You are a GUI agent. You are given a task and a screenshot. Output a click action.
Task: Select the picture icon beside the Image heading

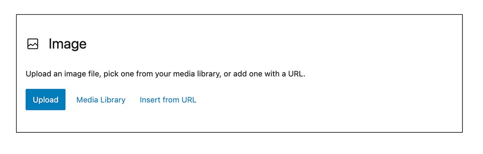coord(33,44)
